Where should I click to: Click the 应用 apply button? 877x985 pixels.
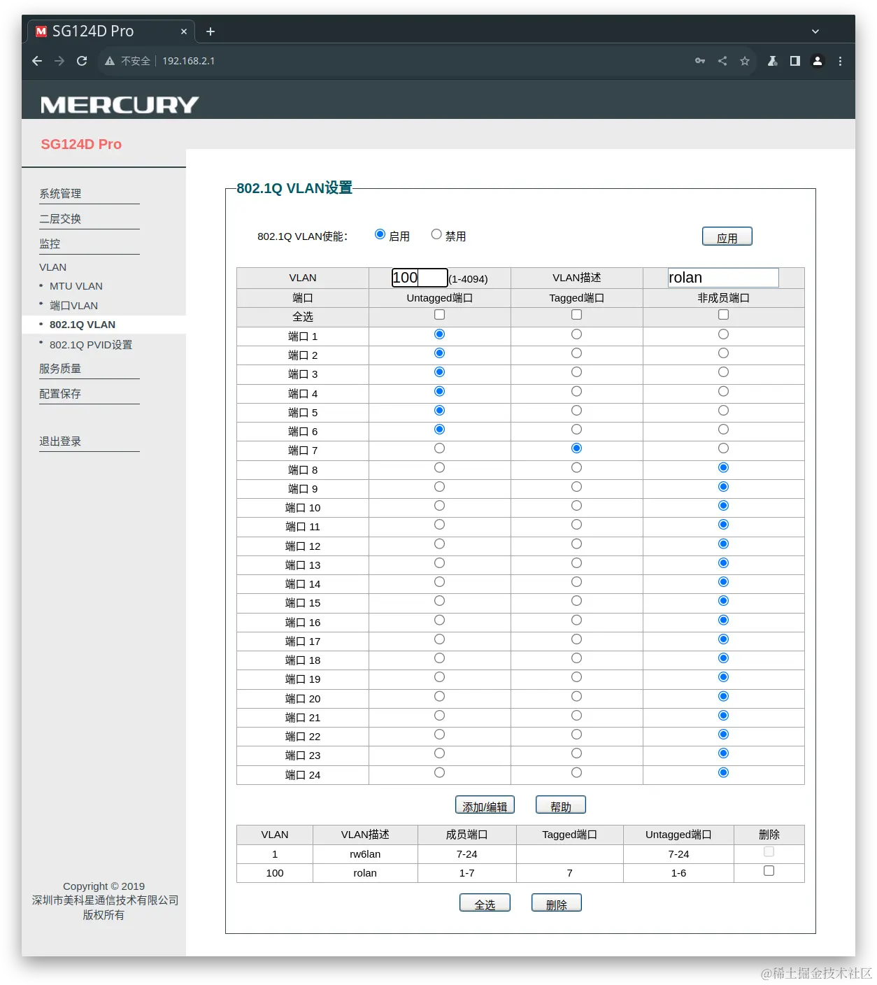pos(727,236)
